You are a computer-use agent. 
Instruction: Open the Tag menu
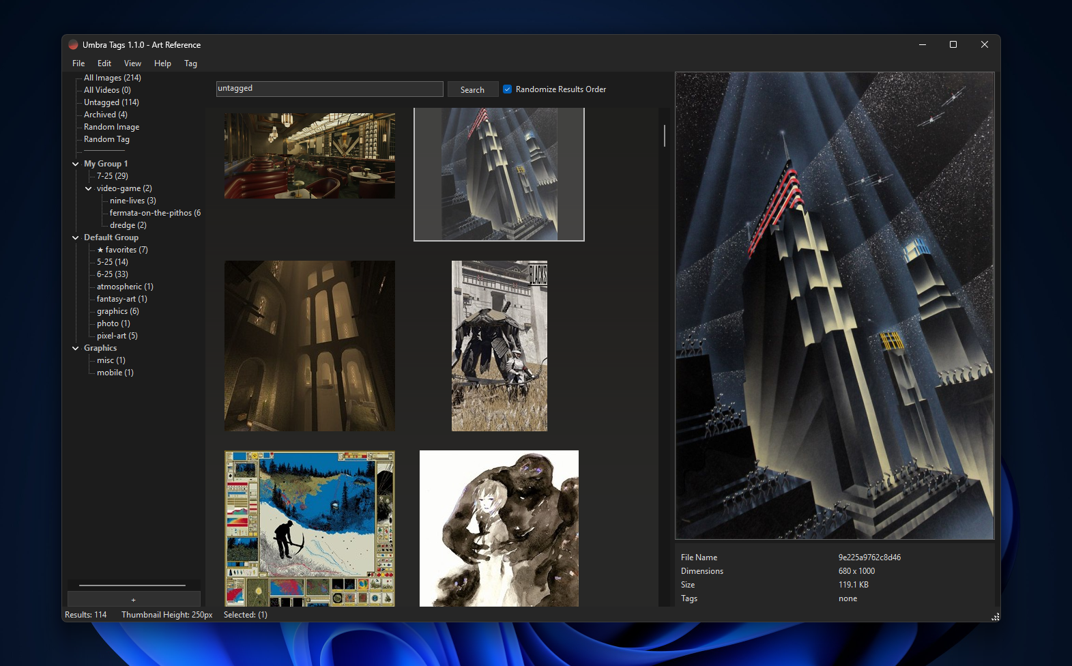coord(190,63)
